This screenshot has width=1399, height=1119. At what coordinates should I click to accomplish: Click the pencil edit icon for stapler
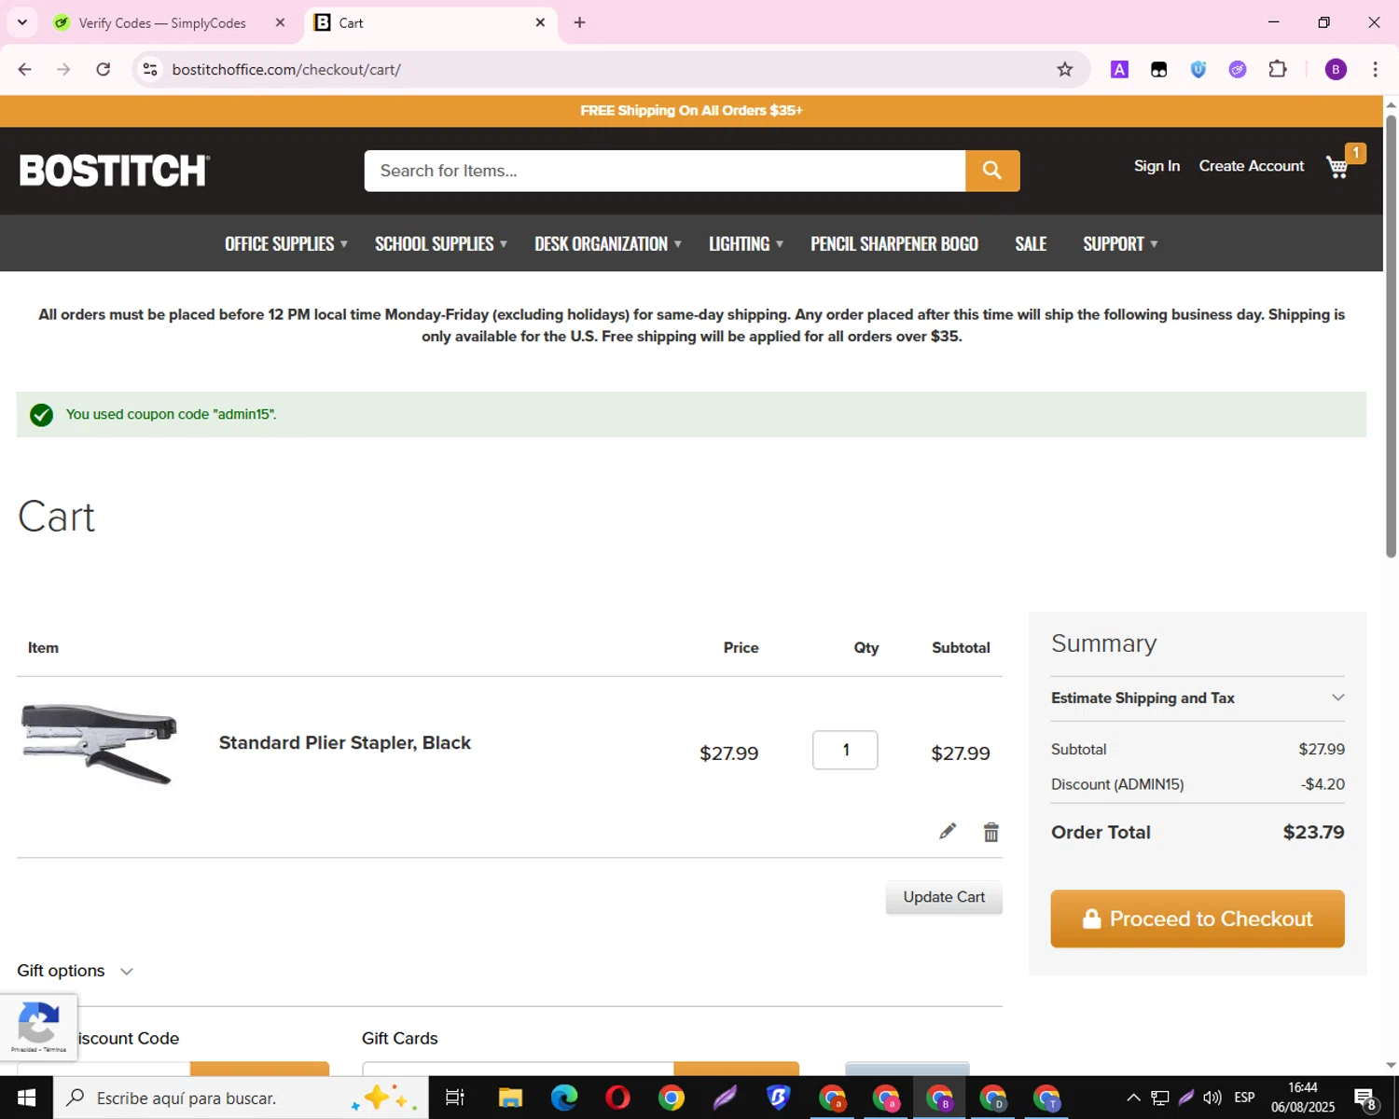(x=948, y=831)
